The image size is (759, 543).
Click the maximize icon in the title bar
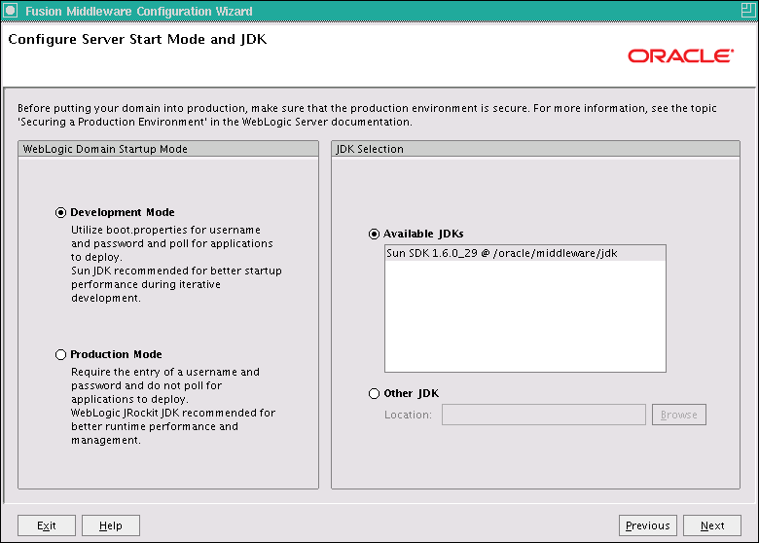click(x=748, y=10)
